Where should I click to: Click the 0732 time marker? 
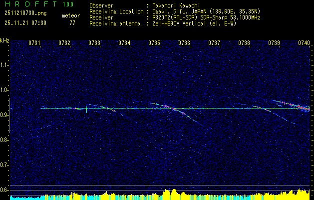click(x=64, y=42)
